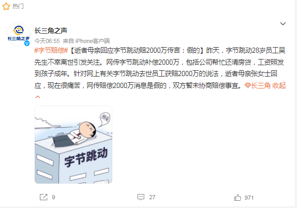Click the iPhone客户端 source link
The width and height of the screenshot is (297, 208).
point(93,41)
